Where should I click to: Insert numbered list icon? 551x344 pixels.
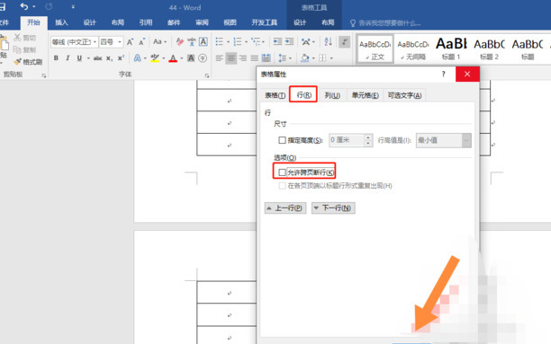[238, 42]
